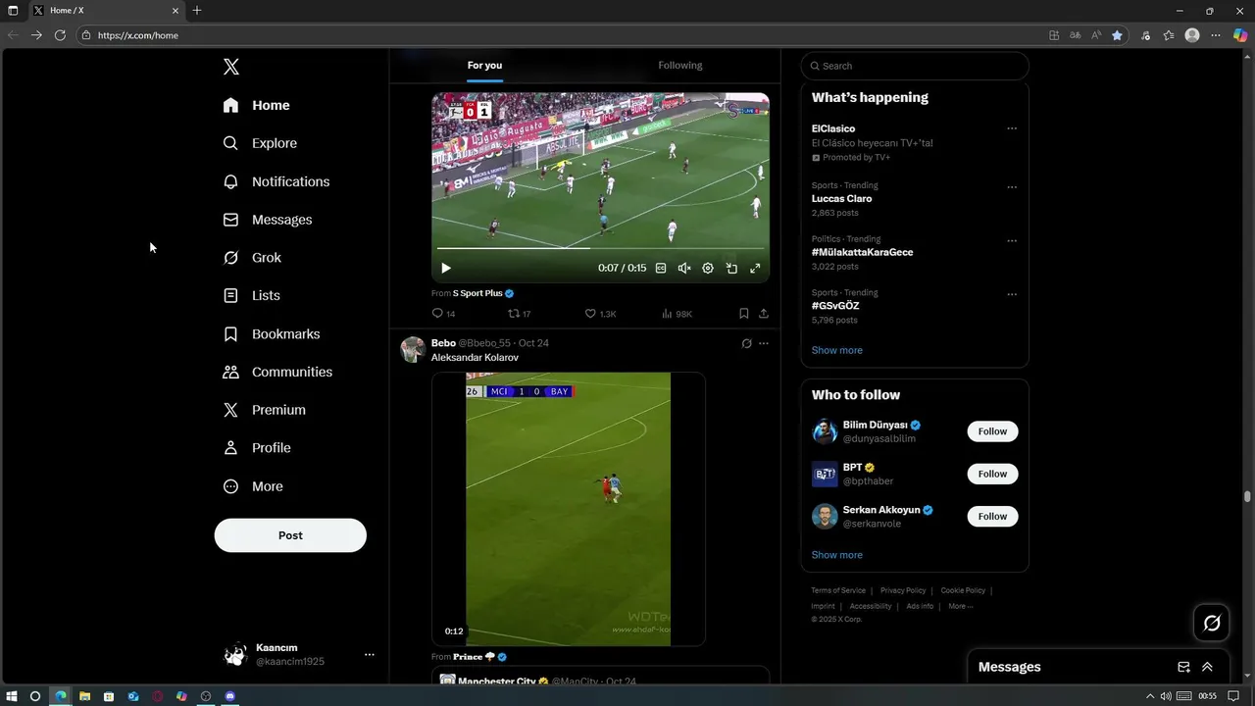
Task: Open Bebo's profile avatar
Action: (x=413, y=349)
